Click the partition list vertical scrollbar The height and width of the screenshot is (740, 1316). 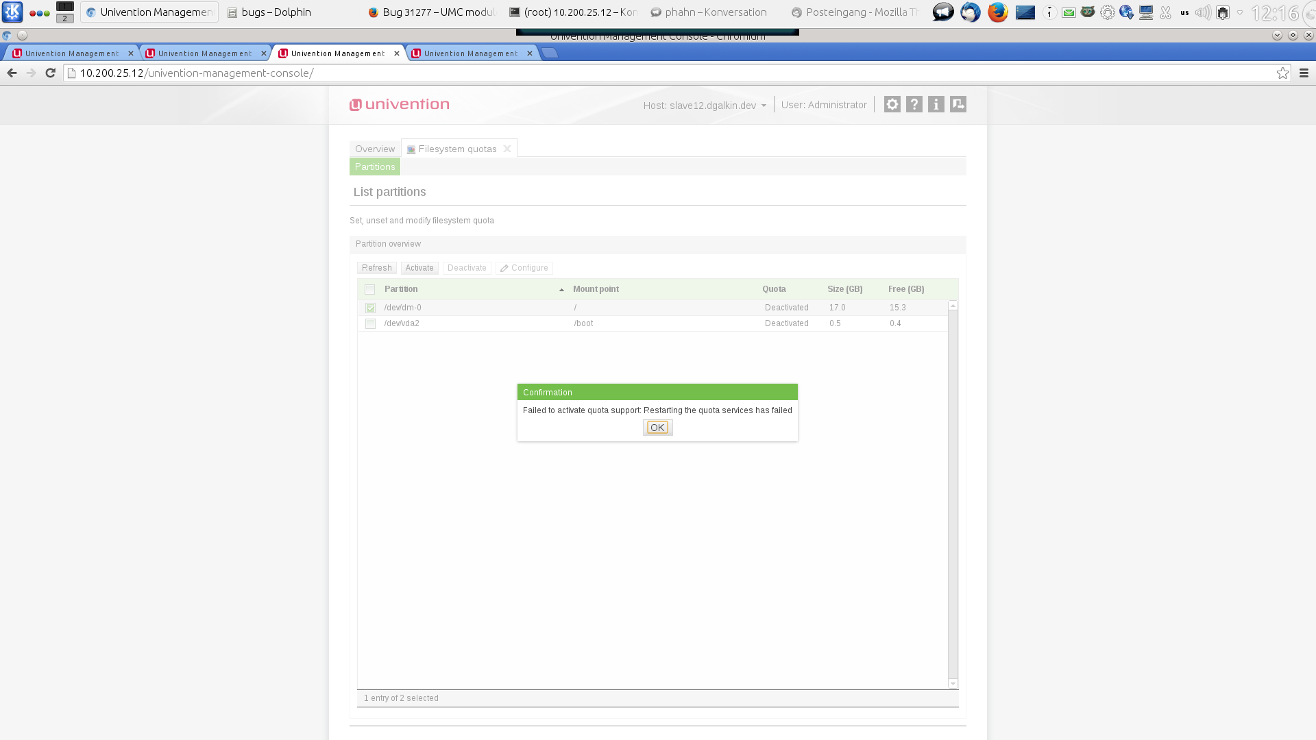click(x=953, y=493)
